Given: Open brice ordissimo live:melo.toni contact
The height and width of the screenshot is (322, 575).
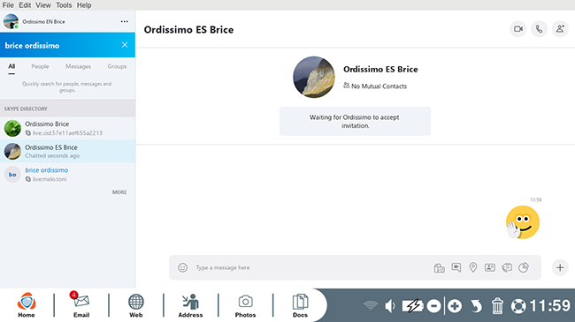Looking at the screenshot, I should pyautogui.click(x=67, y=174).
